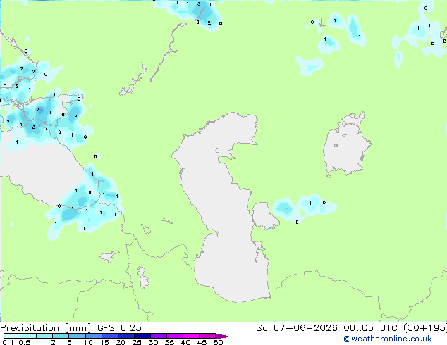
Task: Pick the 1–2 mm legend color box
Action: [44, 336]
